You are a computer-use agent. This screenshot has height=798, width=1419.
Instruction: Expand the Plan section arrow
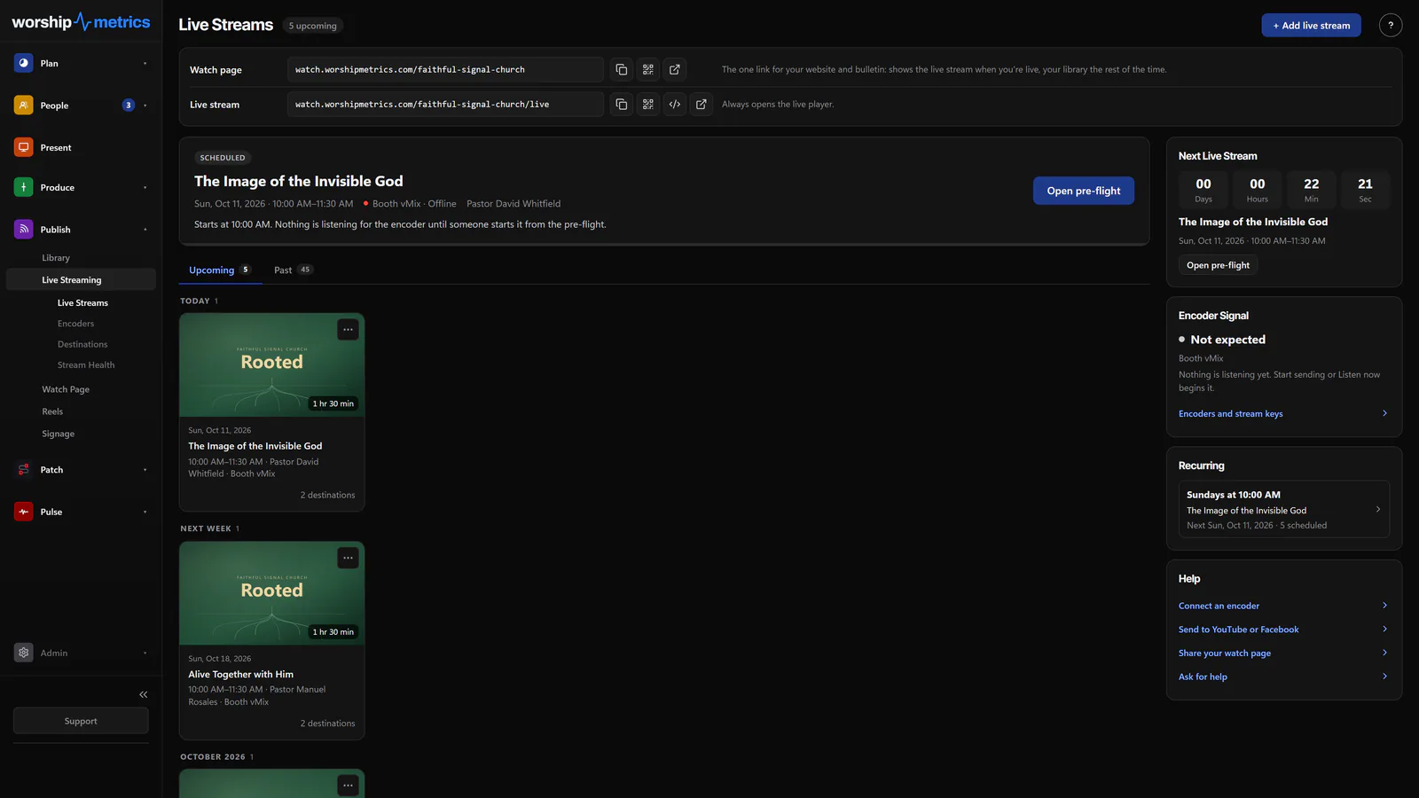click(x=145, y=64)
